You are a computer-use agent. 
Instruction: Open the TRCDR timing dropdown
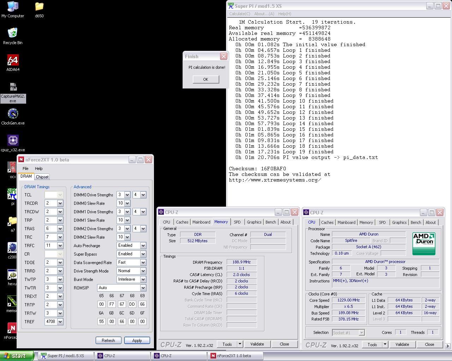60,203
